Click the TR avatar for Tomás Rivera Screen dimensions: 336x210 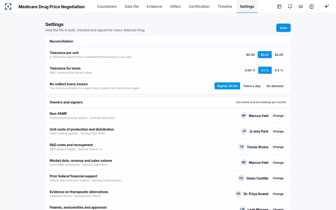coord(242,147)
